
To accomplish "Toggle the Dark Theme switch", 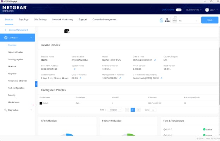I will pos(178,10).
